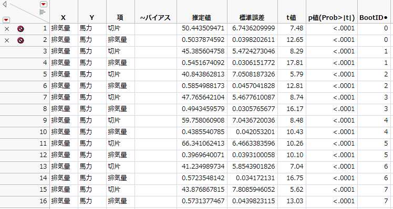Select row number 10
The height and width of the screenshot is (209, 393).
pos(44,132)
